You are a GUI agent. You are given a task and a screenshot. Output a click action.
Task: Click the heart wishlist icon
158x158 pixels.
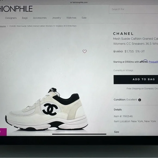pyautogui.click(x=84, y=51)
